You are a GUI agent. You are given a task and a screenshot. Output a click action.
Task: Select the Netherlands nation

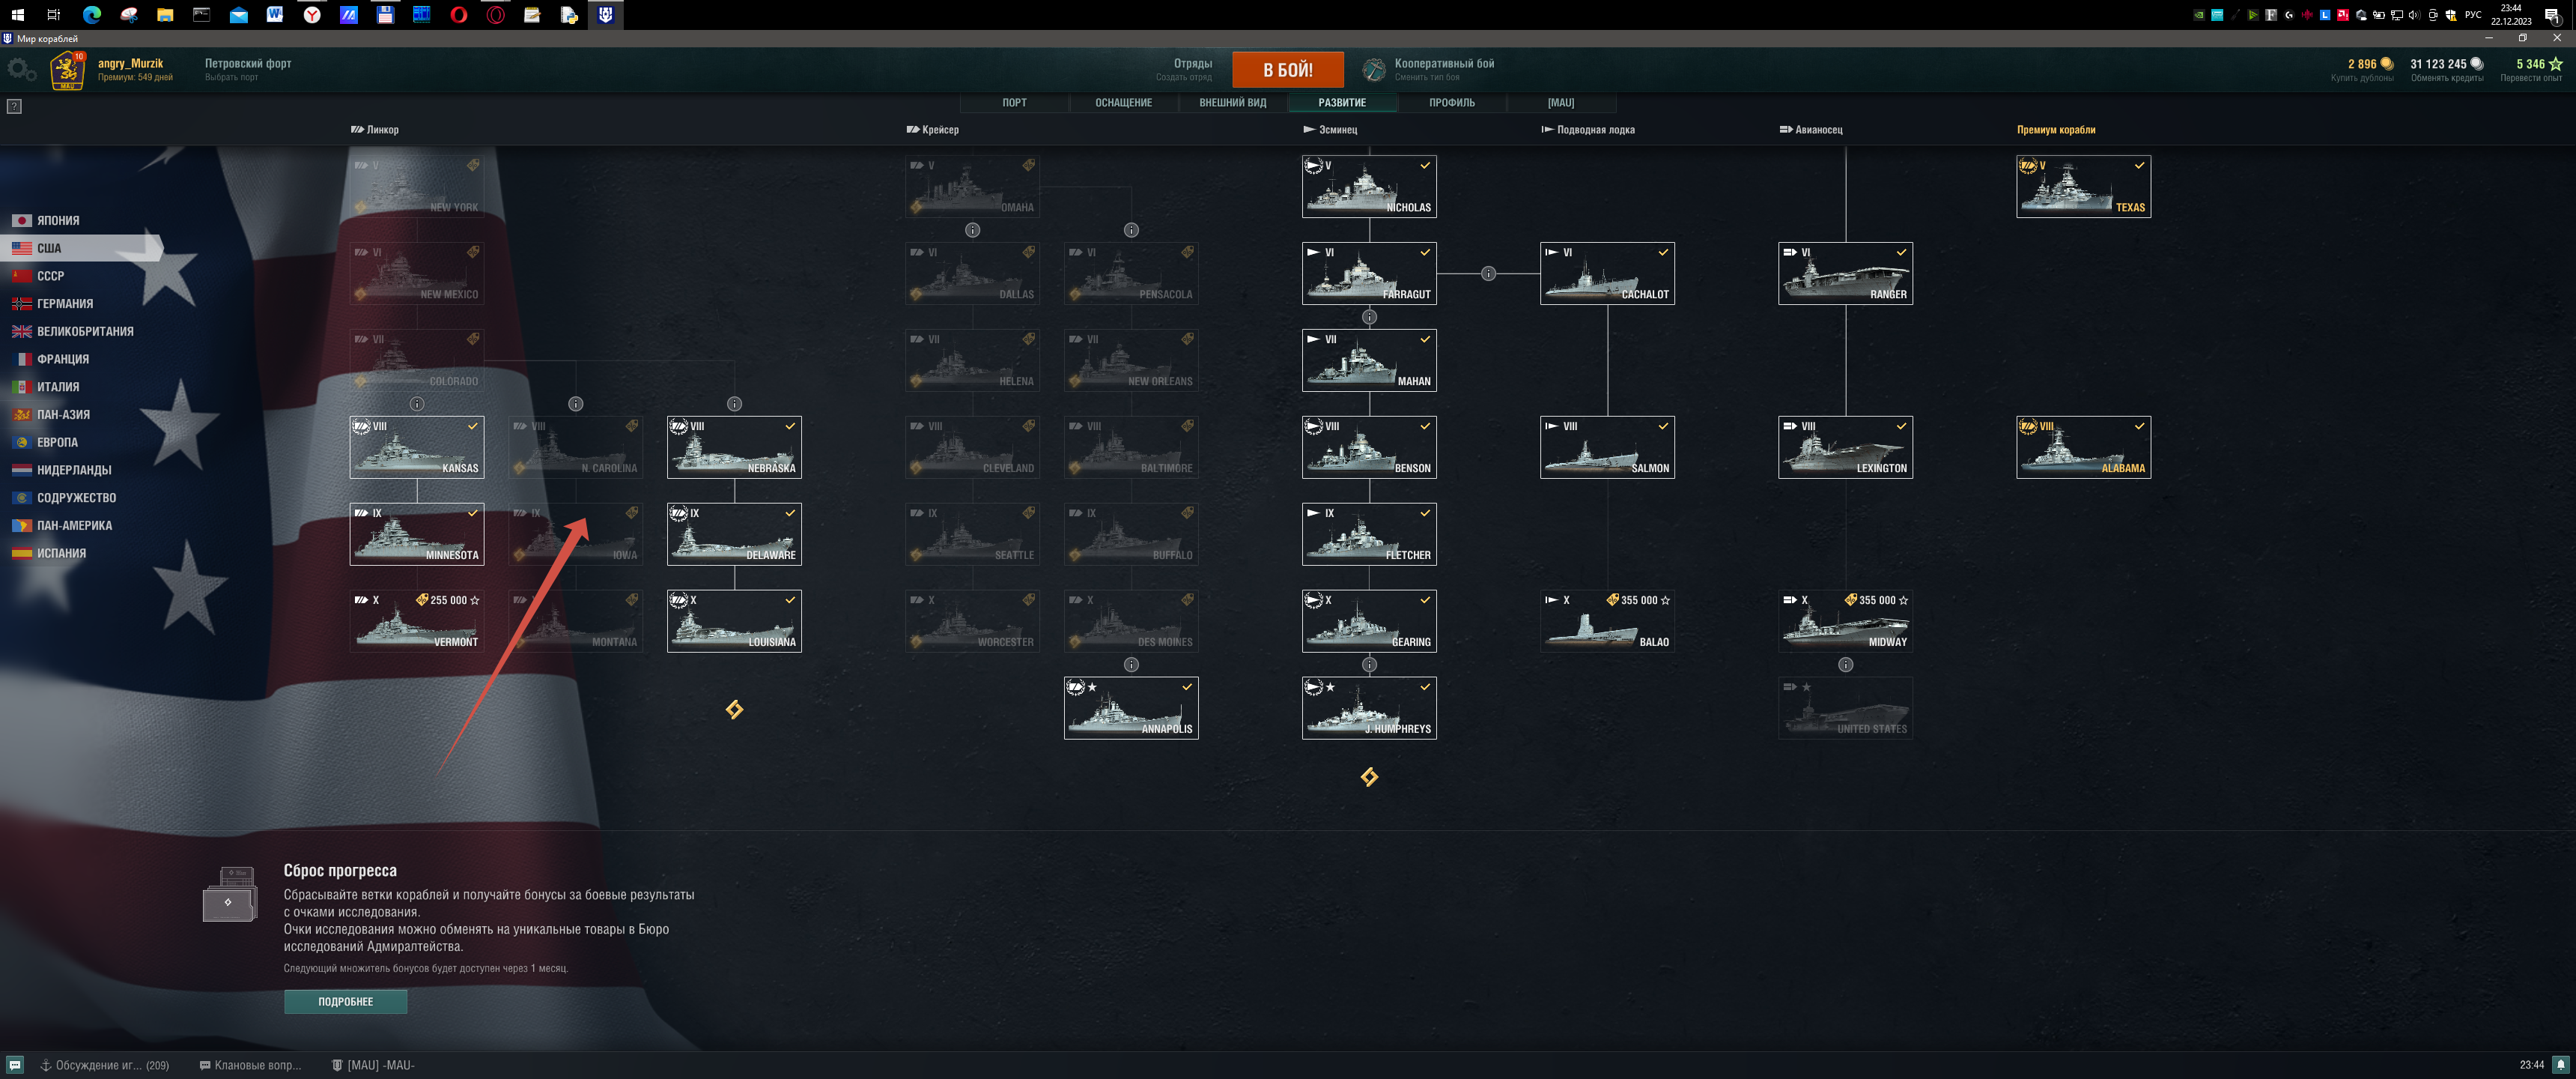tap(61, 471)
